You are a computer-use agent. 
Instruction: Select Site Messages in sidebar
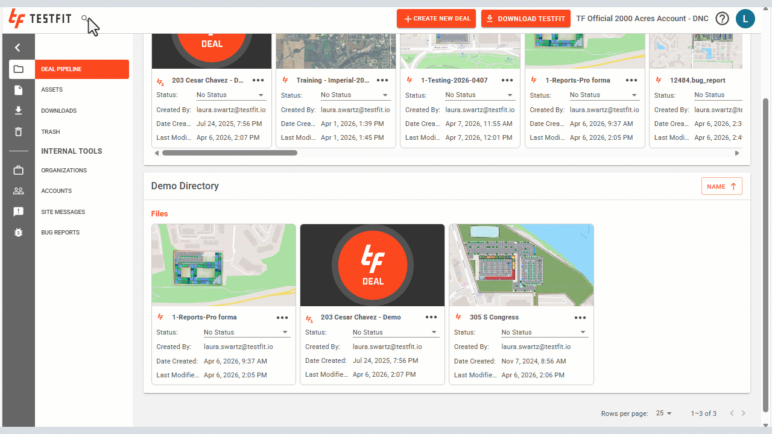[x=63, y=212]
